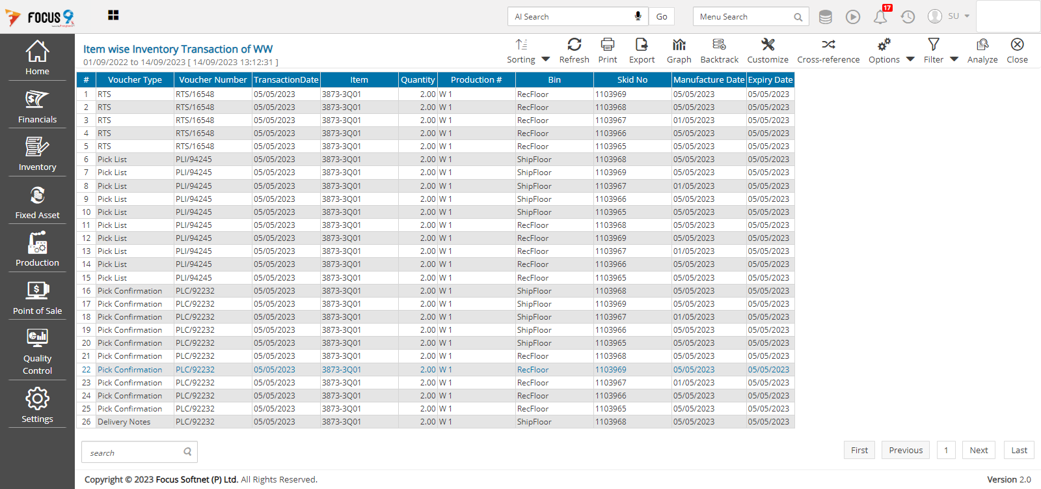The width and height of the screenshot is (1041, 489).
Task: Print the inventory transaction report
Action: (x=607, y=44)
